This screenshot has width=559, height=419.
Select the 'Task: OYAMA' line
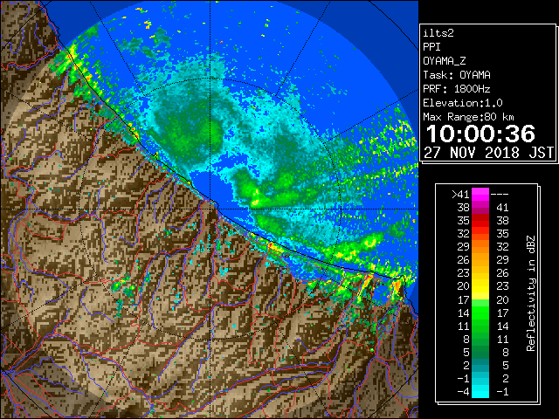click(457, 75)
